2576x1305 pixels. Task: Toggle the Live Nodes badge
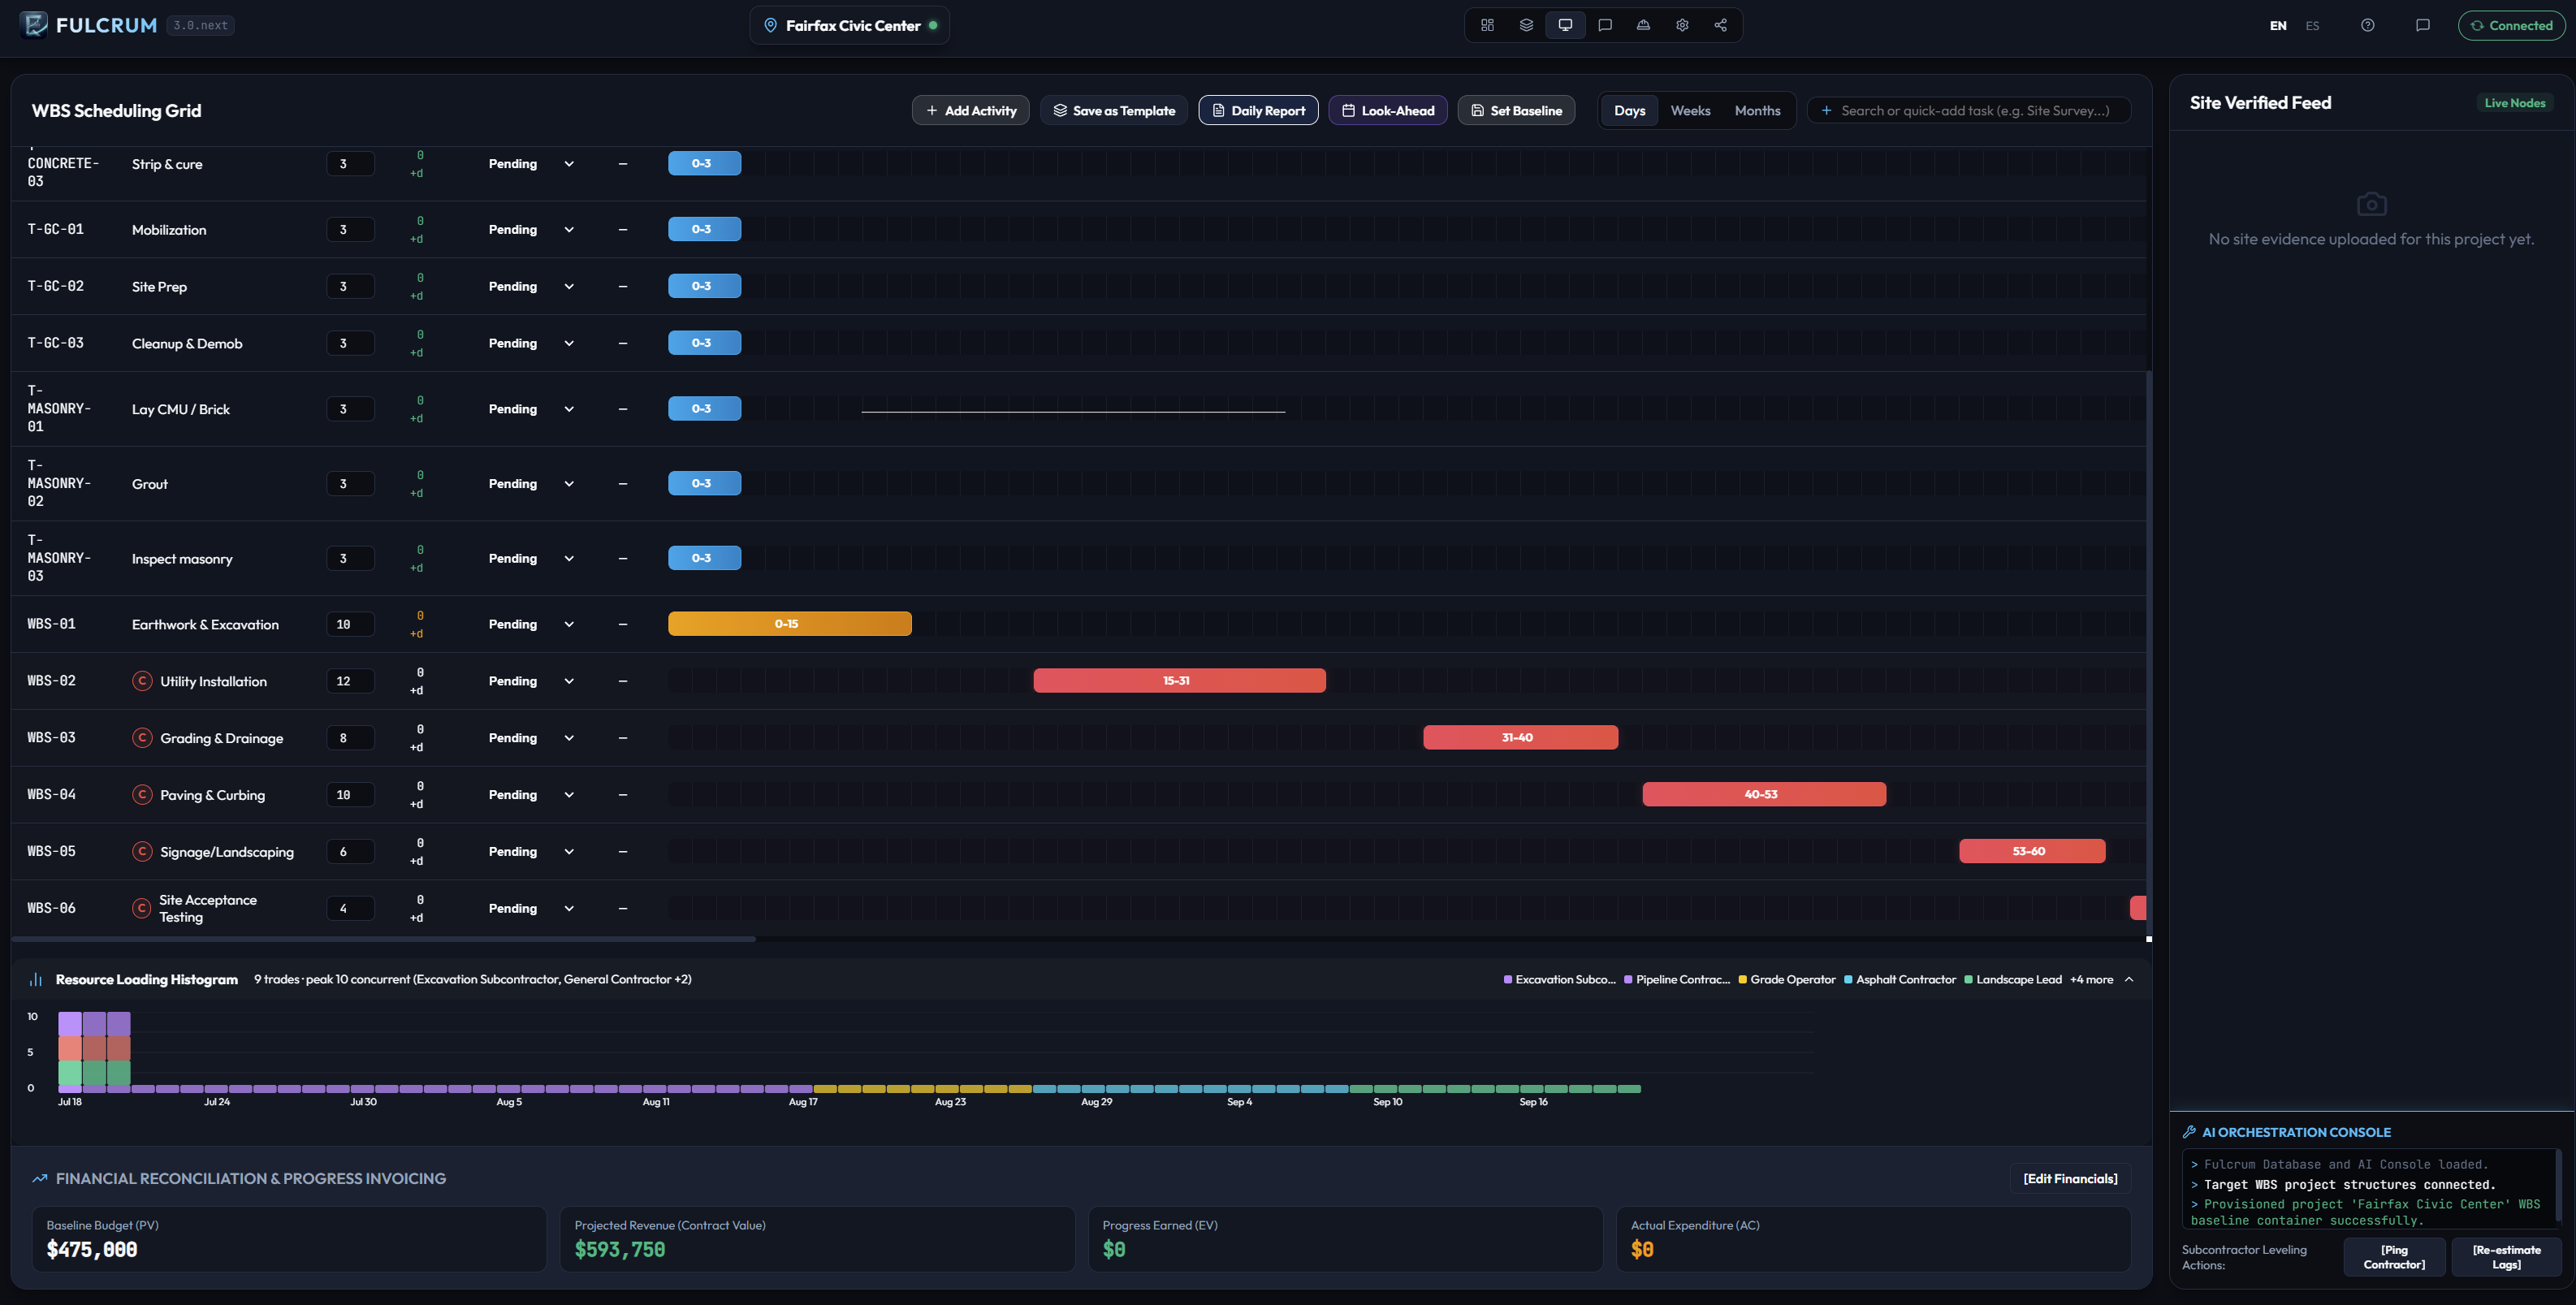point(2514,103)
